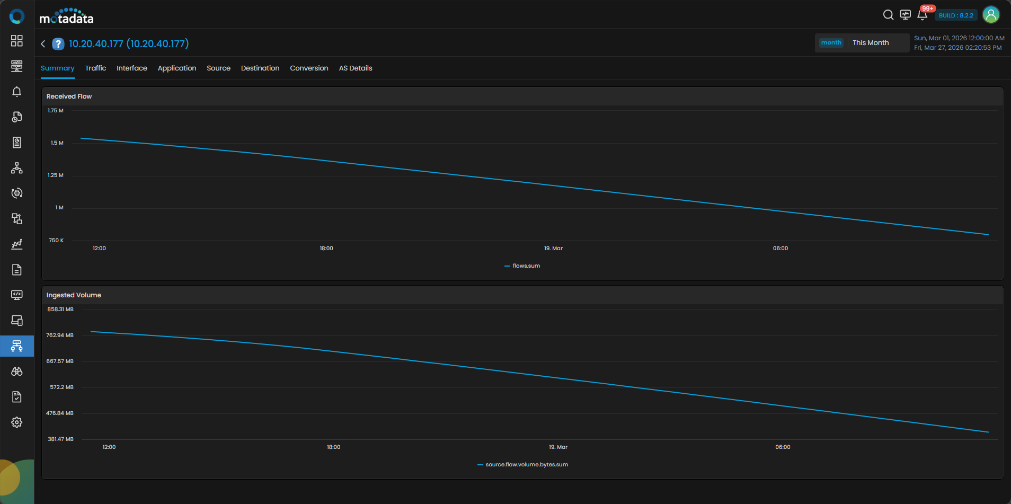Click the 10.20.40.177 device title link
Image resolution: width=1011 pixels, height=504 pixels.
click(x=129, y=44)
